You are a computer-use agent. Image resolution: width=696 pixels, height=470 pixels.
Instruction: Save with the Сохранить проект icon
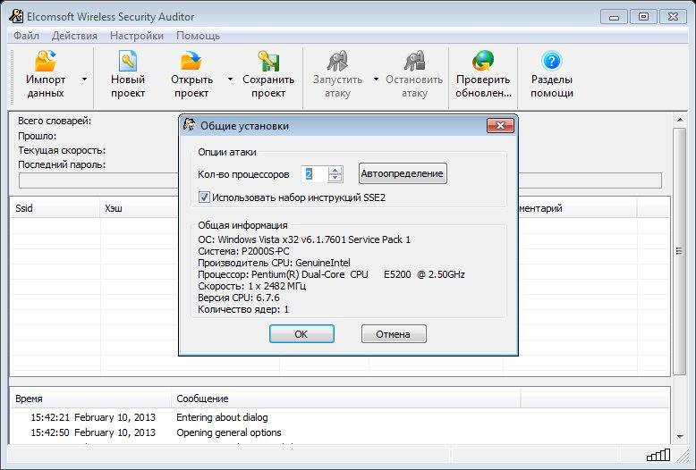click(x=268, y=61)
